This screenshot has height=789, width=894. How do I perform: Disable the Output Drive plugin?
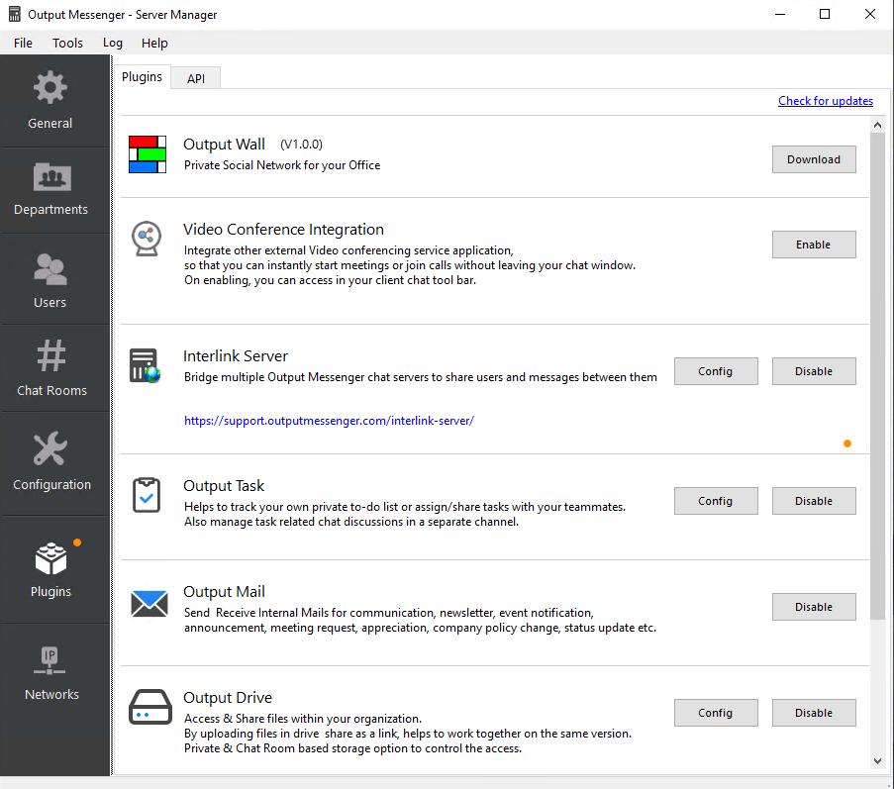click(814, 713)
